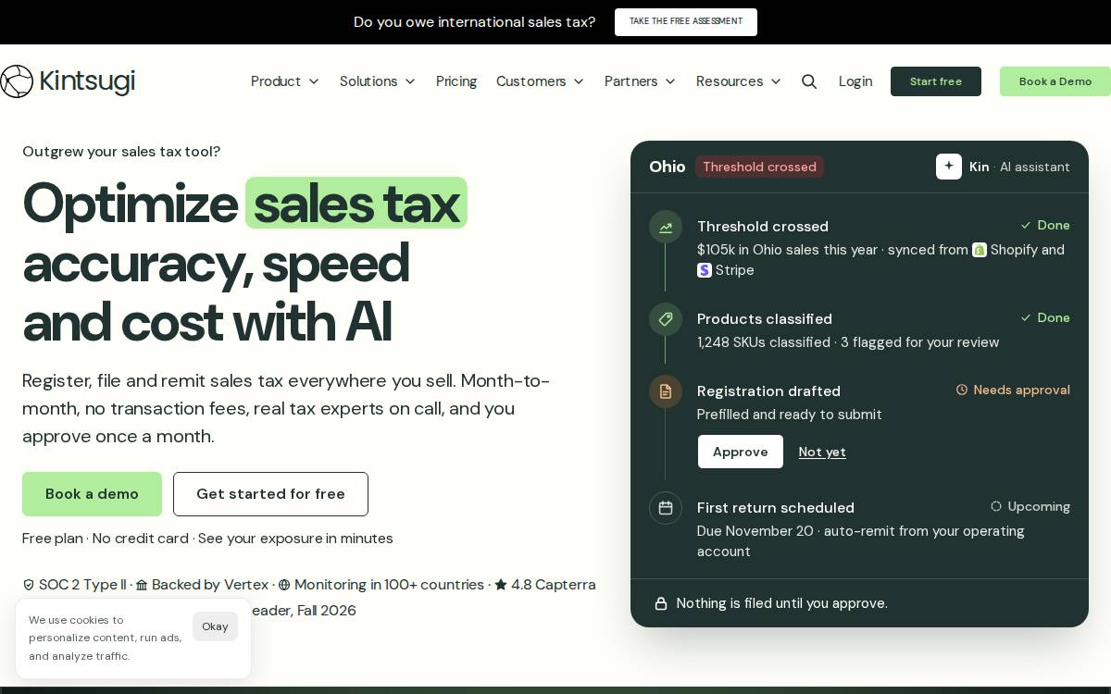Take the free assessment from banner
The height and width of the screenshot is (694, 1111).
click(x=686, y=22)
